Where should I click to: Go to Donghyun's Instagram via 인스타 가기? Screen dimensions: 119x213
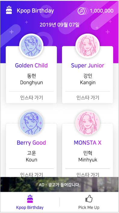click(31, 97)
